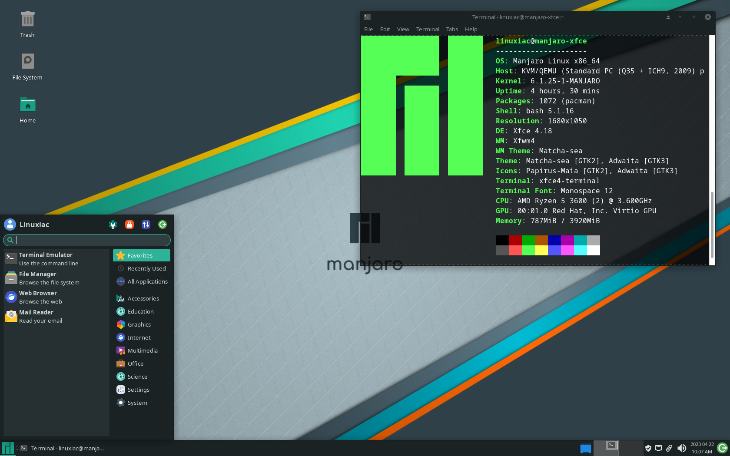Click the linuxiac@manjaro-xfce heading in the terminal
The width and height of the screenshot is (730, 456).
click(x=541, y=41)
